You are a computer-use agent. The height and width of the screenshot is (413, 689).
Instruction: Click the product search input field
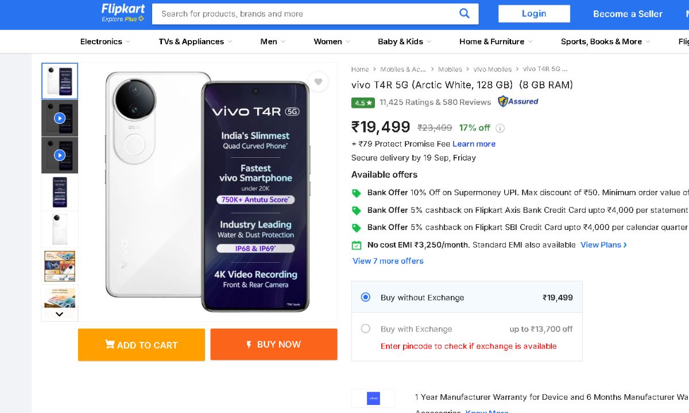(304, 14)
